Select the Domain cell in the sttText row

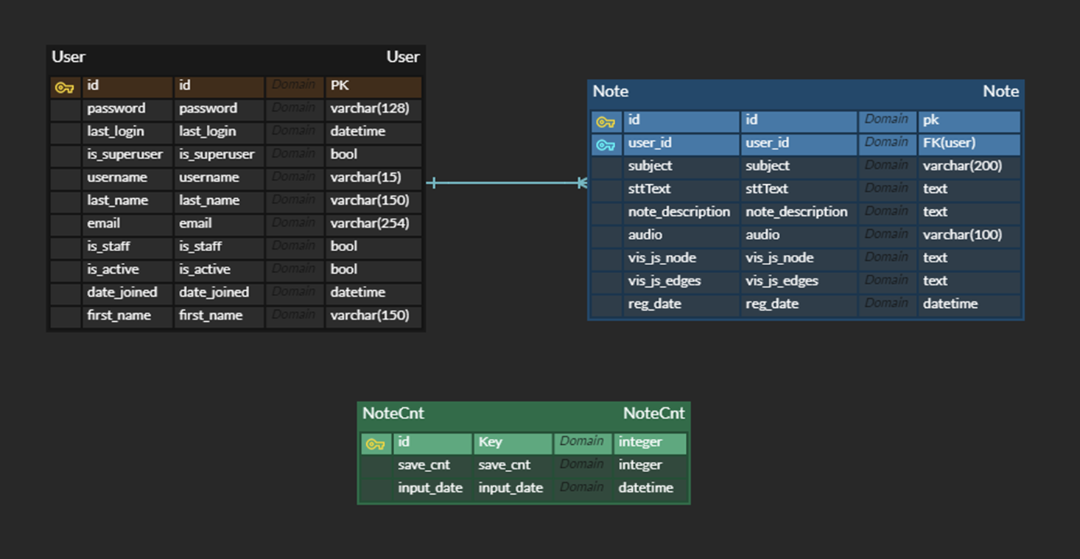click(887, 189)
